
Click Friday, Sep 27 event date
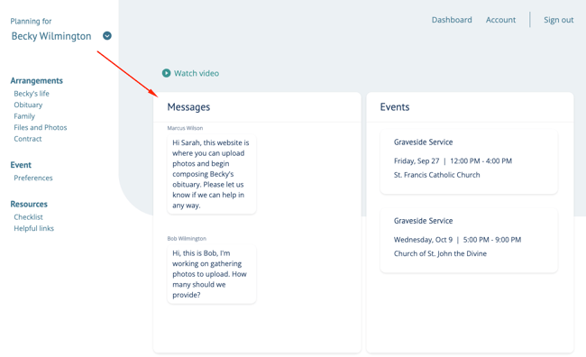[417, 161]
